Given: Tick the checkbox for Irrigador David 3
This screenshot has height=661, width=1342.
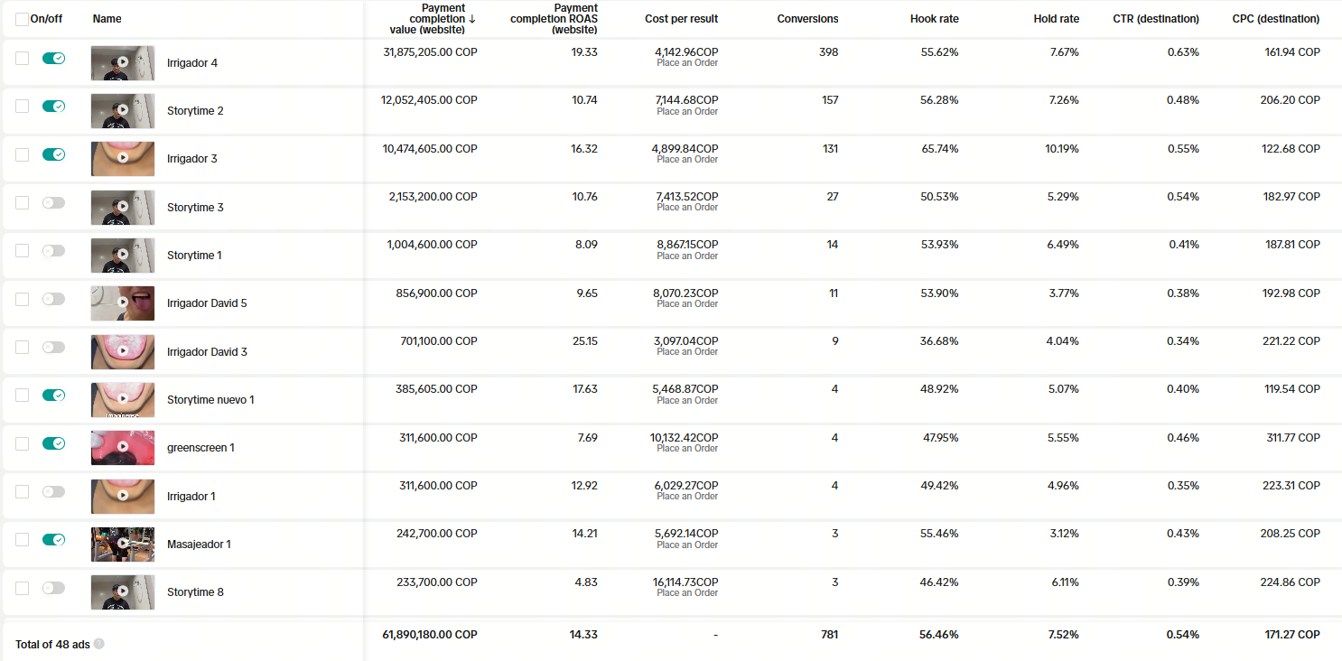Looking at the screenshot, I should point(22,347).
